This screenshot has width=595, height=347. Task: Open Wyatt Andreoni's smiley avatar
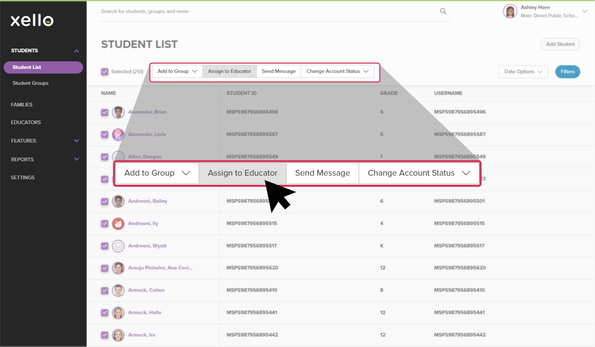pos(118,246)
